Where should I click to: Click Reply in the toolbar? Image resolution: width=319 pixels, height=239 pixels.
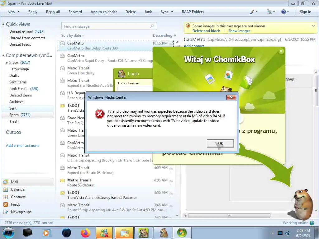coord(33,12)
